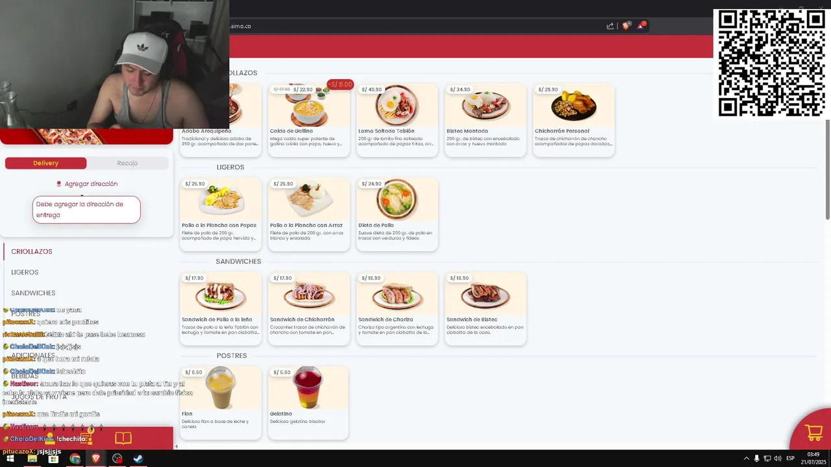Click the S/ 6.50 price tag
This screenshot has height=467, width=831.
[193, 372]
